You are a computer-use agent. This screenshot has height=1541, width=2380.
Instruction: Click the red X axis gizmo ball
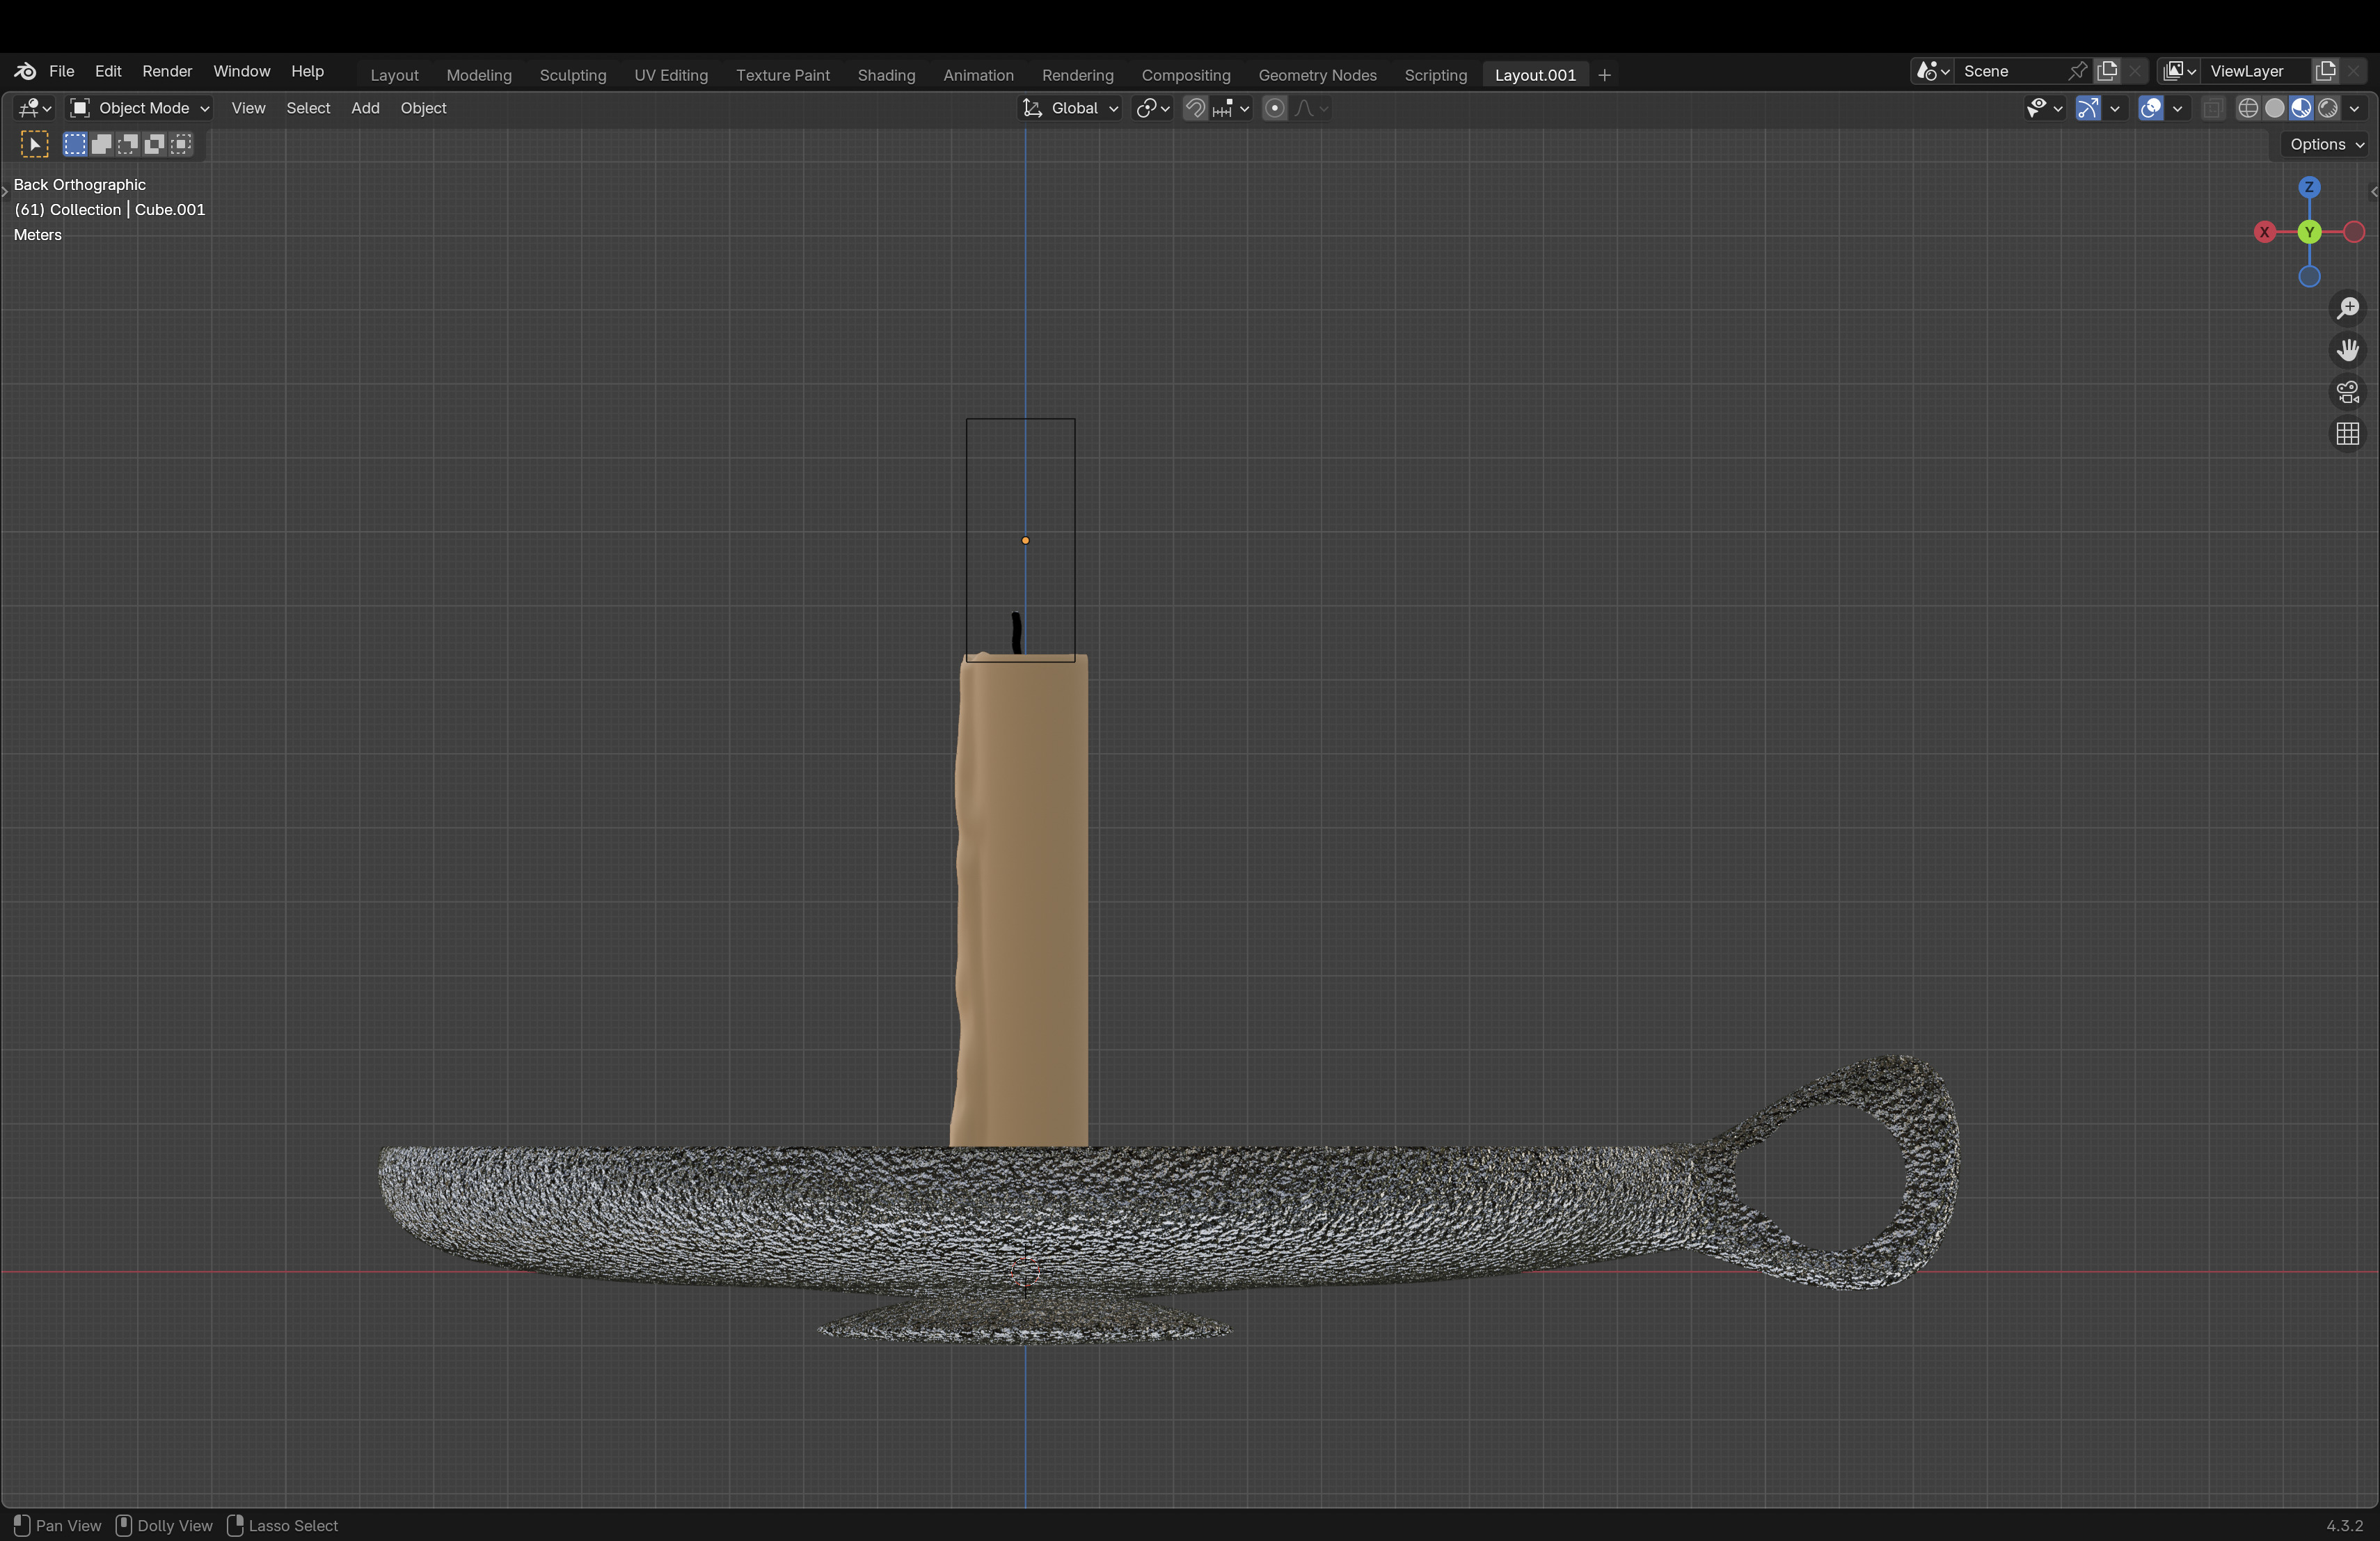2265,232
